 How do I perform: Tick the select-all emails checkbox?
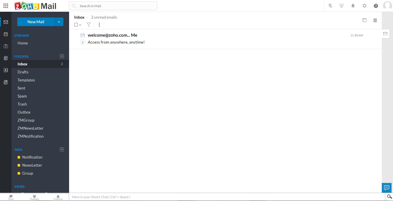pos(75,25)
